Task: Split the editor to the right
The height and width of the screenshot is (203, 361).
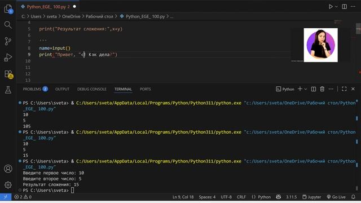Action: (344, 6)
